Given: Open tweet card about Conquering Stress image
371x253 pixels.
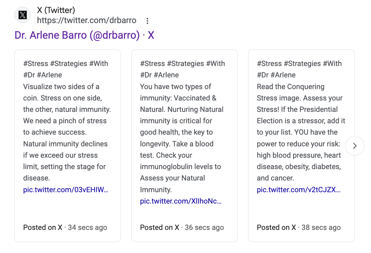Looking at the screenshot, I should [301, 146].
